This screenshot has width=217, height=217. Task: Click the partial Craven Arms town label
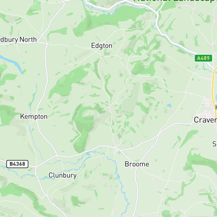[205, 120]
